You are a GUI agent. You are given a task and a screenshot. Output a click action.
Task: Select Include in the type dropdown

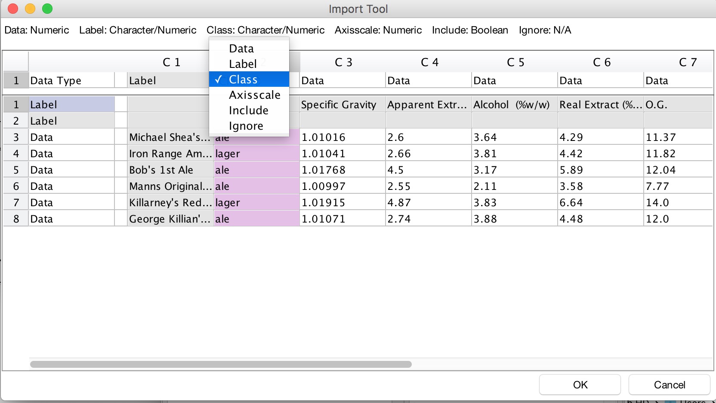[248, 110]
